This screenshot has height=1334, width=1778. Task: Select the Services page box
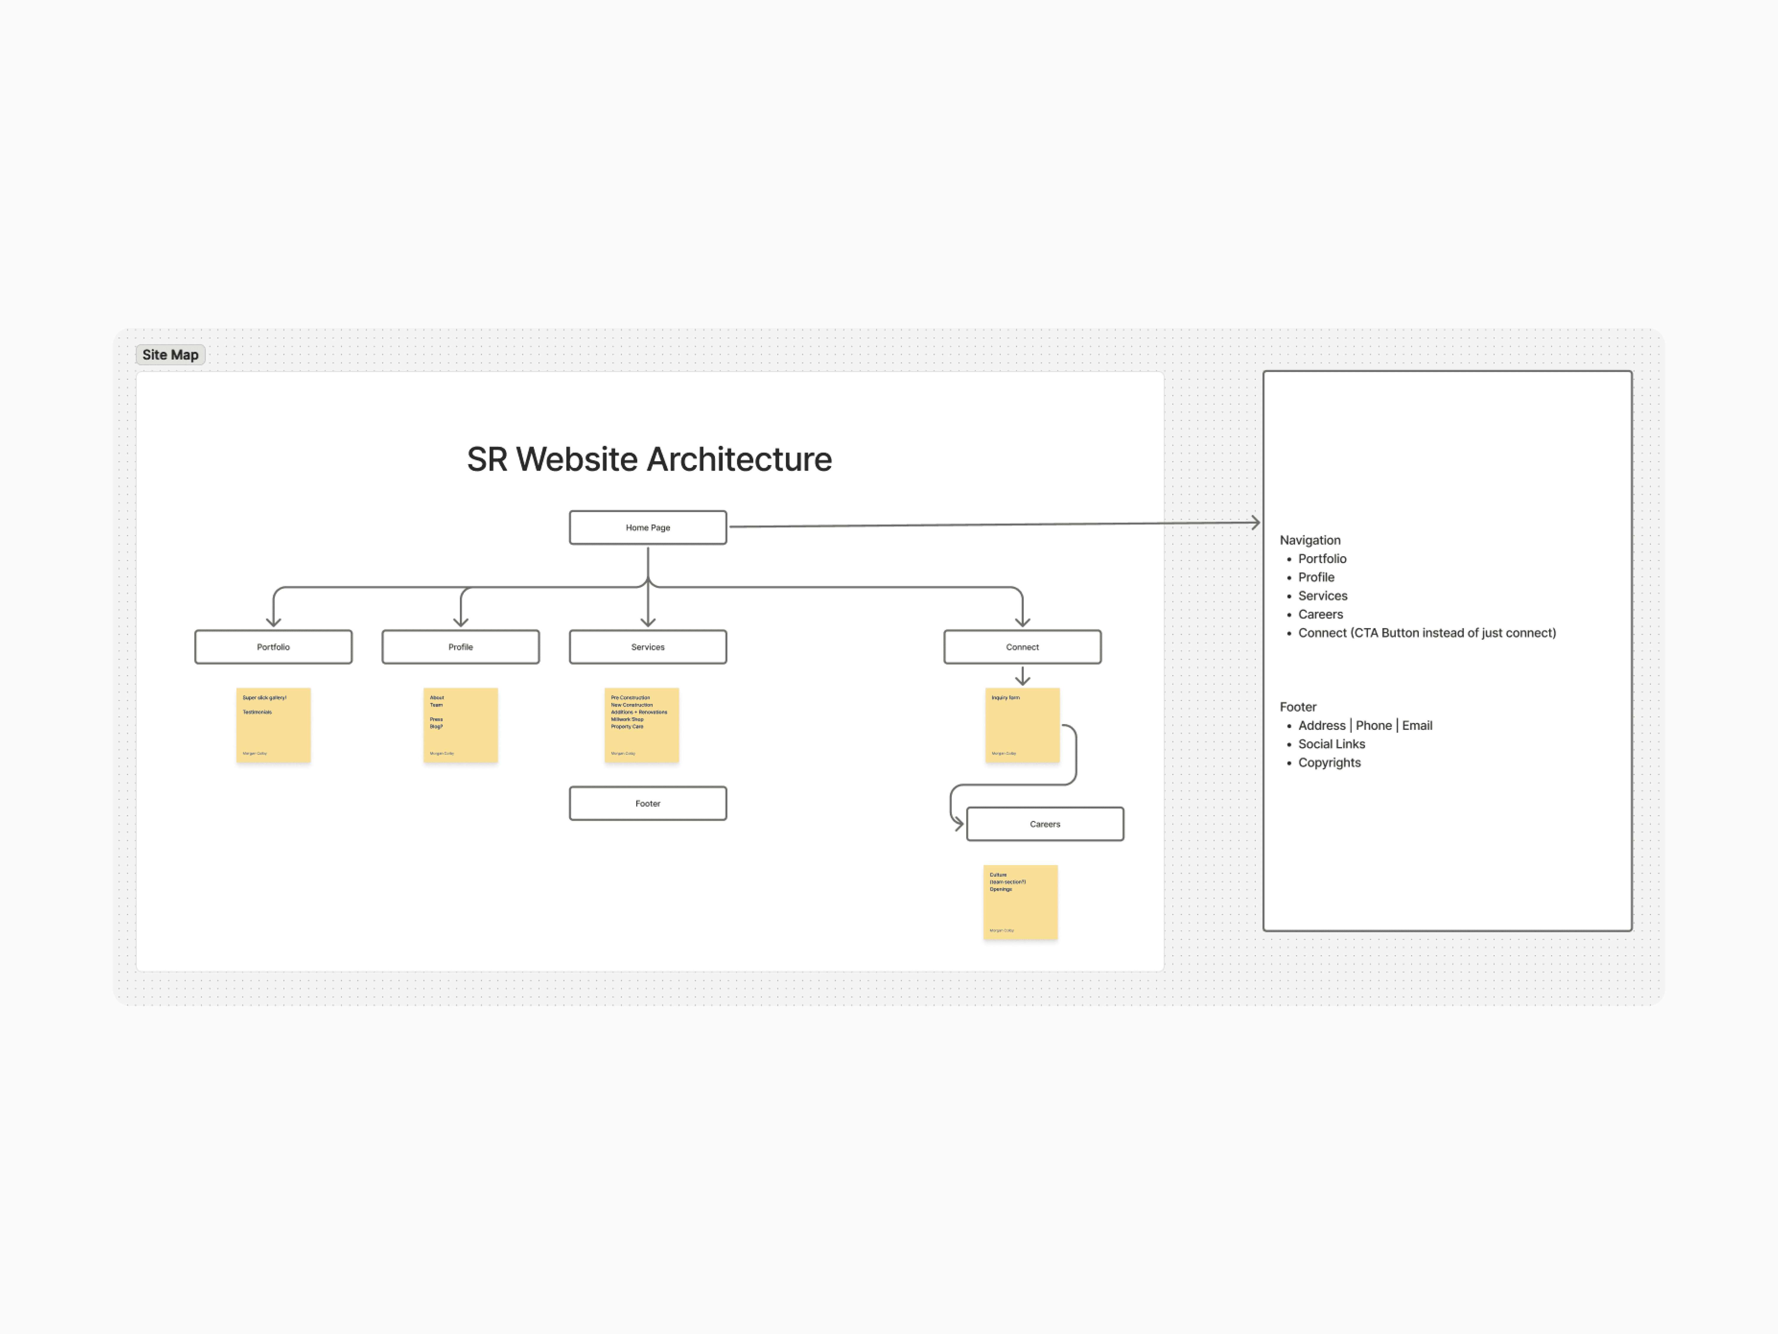tap(648, 647)
